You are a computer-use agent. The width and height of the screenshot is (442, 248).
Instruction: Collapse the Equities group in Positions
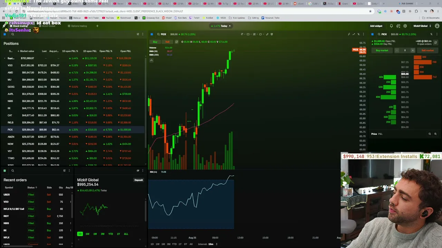point(4,58)
